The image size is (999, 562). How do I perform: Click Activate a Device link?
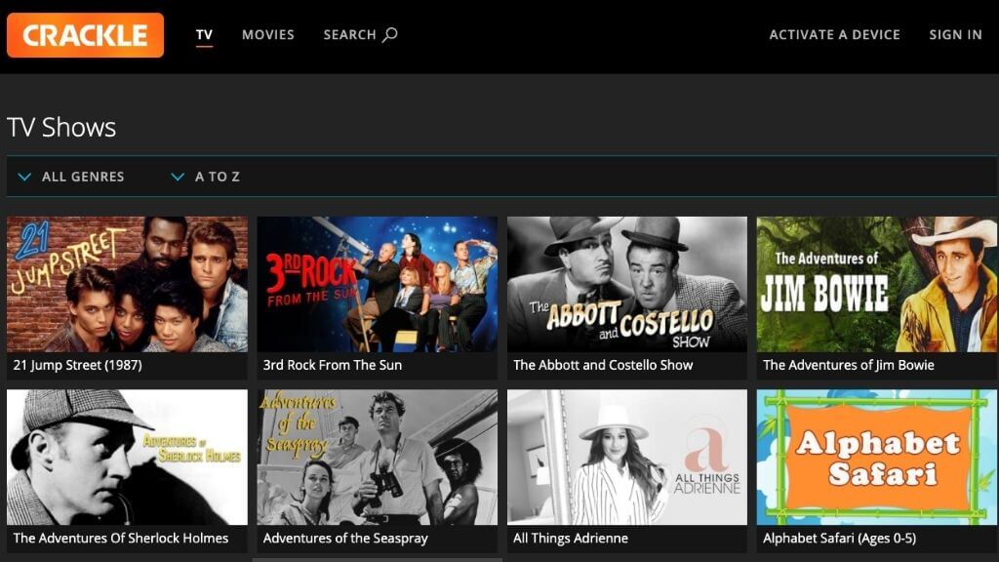[x=835, y=34]
